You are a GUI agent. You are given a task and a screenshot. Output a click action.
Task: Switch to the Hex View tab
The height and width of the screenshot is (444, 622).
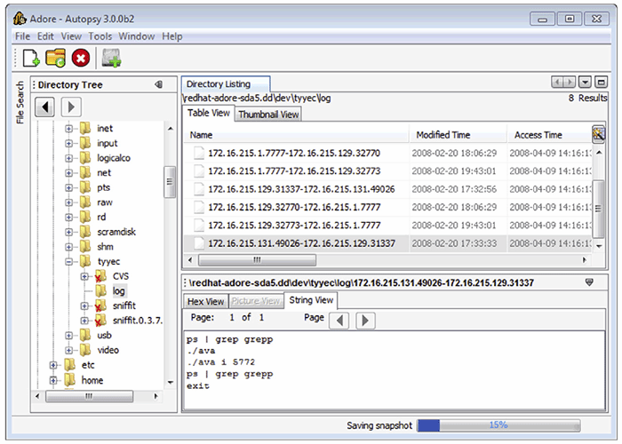[205, 301]
